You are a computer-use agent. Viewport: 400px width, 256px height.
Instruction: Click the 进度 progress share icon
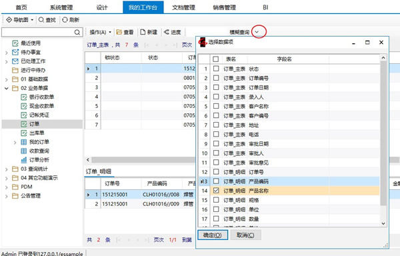[167, 32]
